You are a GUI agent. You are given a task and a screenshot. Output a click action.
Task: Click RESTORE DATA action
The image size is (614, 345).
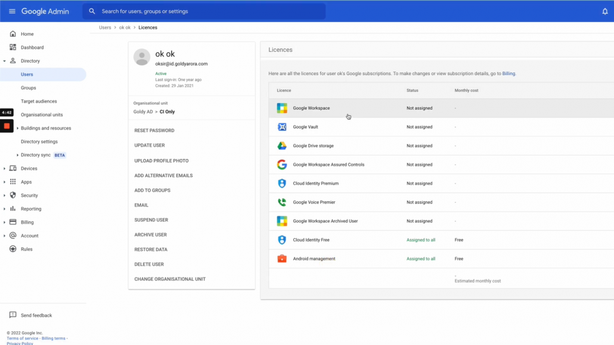coord(151,250)
